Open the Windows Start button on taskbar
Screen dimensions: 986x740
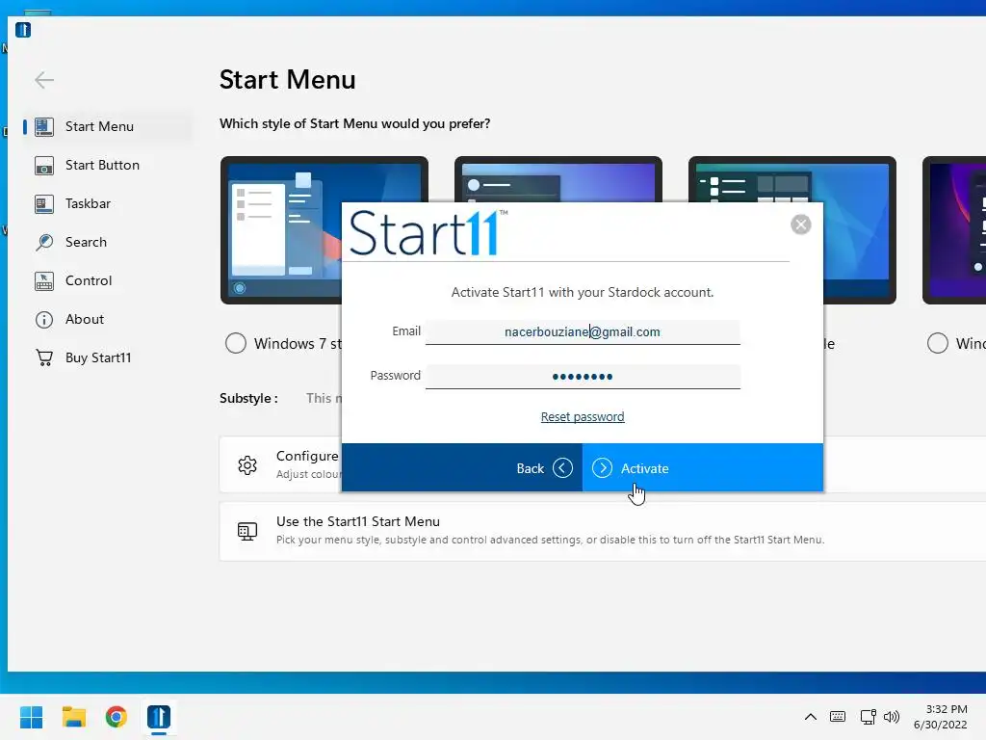tap(32, 717)
